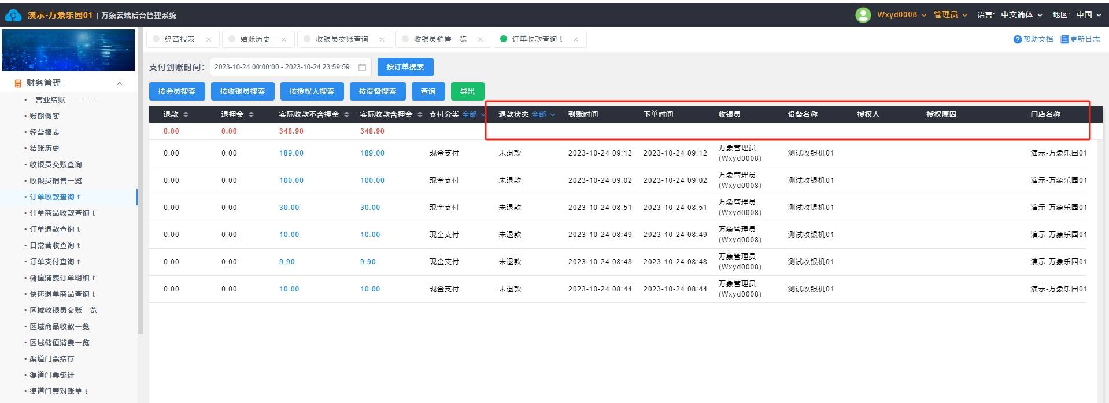Switch to the 收银员交账查询 tab
This screenshot has width=1109, height=403.
342,39
